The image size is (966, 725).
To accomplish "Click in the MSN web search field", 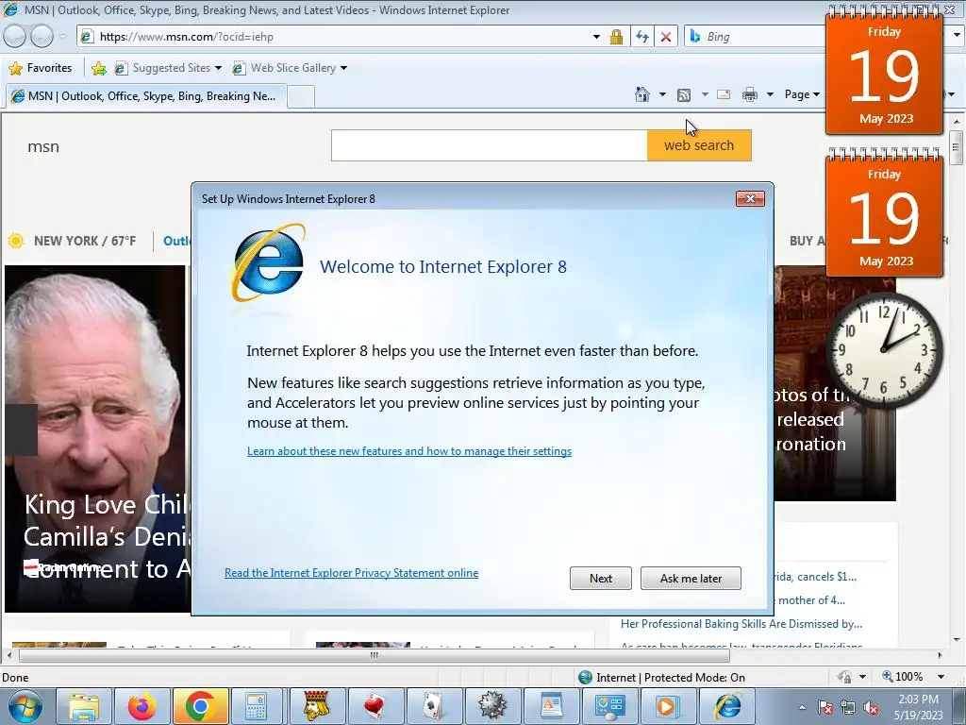I will pos(490,145).
